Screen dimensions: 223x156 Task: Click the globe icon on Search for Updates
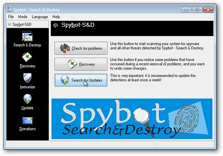[65, 80]
